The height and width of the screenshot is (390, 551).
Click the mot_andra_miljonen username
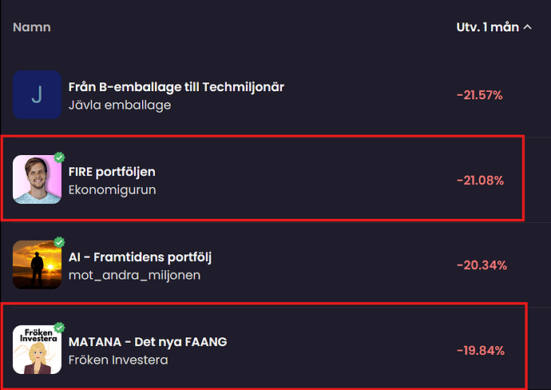pos(134,275)
